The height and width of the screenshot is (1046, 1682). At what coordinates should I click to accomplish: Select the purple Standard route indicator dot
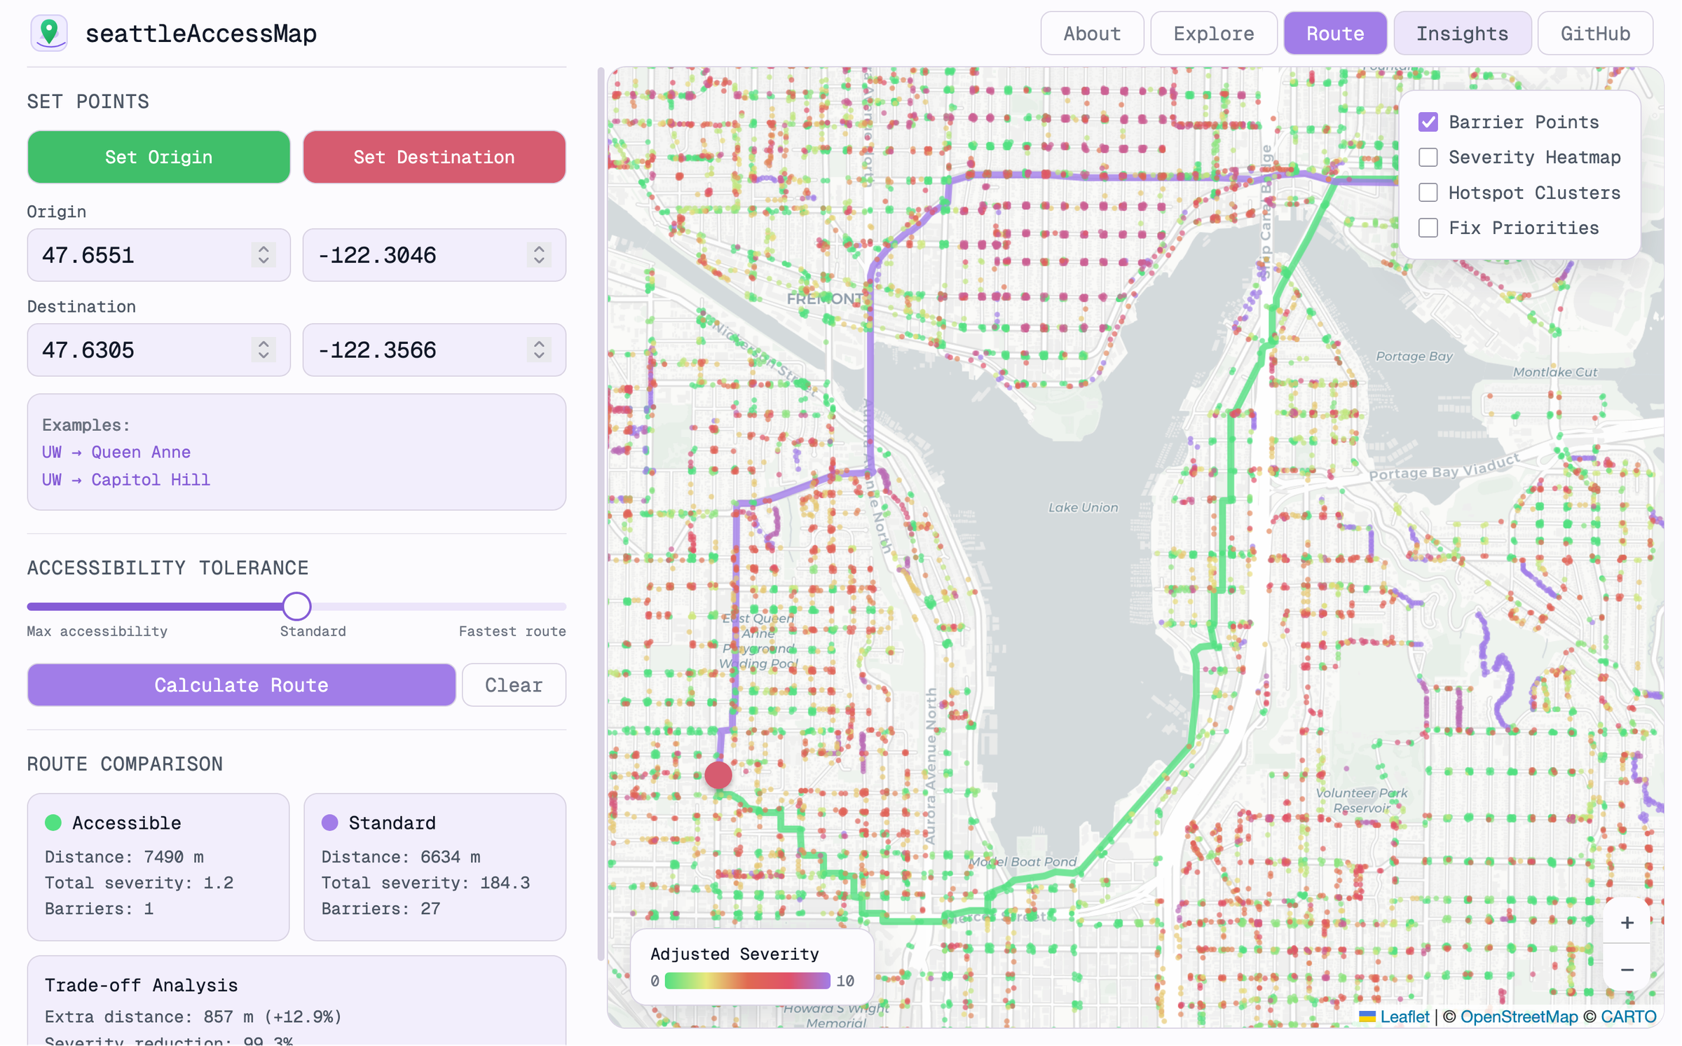(x=330, y=823)
